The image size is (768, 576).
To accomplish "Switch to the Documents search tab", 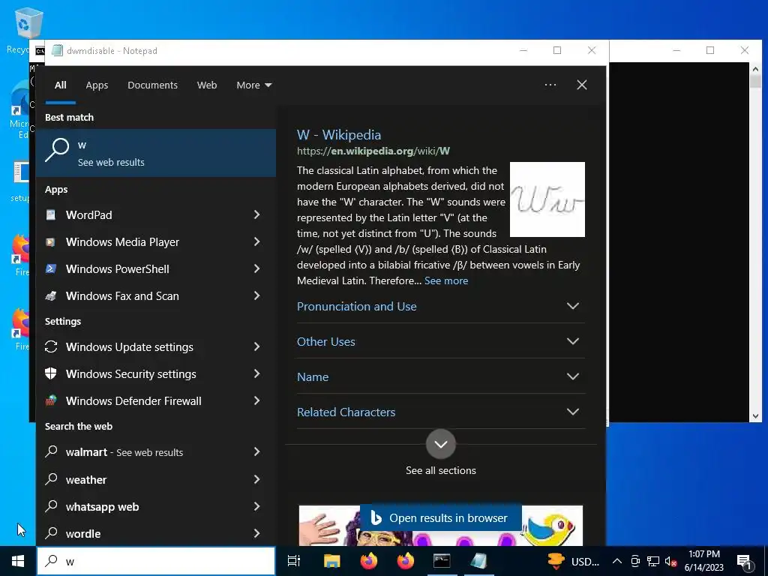I will 152,85.
